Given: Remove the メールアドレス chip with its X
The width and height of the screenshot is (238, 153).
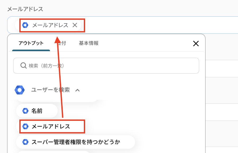Looking at the screenshot, I should pyautogui.click(x=75, y=25).
